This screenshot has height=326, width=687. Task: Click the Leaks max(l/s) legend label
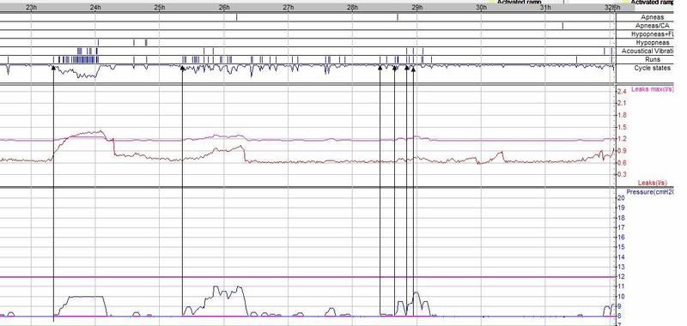click(x=652, y=89)
